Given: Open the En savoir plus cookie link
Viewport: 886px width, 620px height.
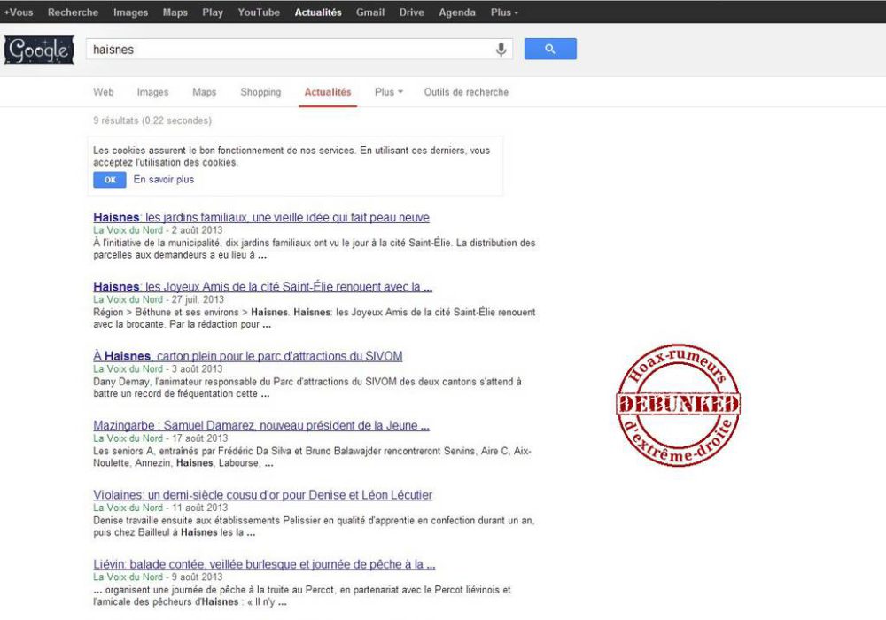Looking at the screenshot, I should pos(164,180).
